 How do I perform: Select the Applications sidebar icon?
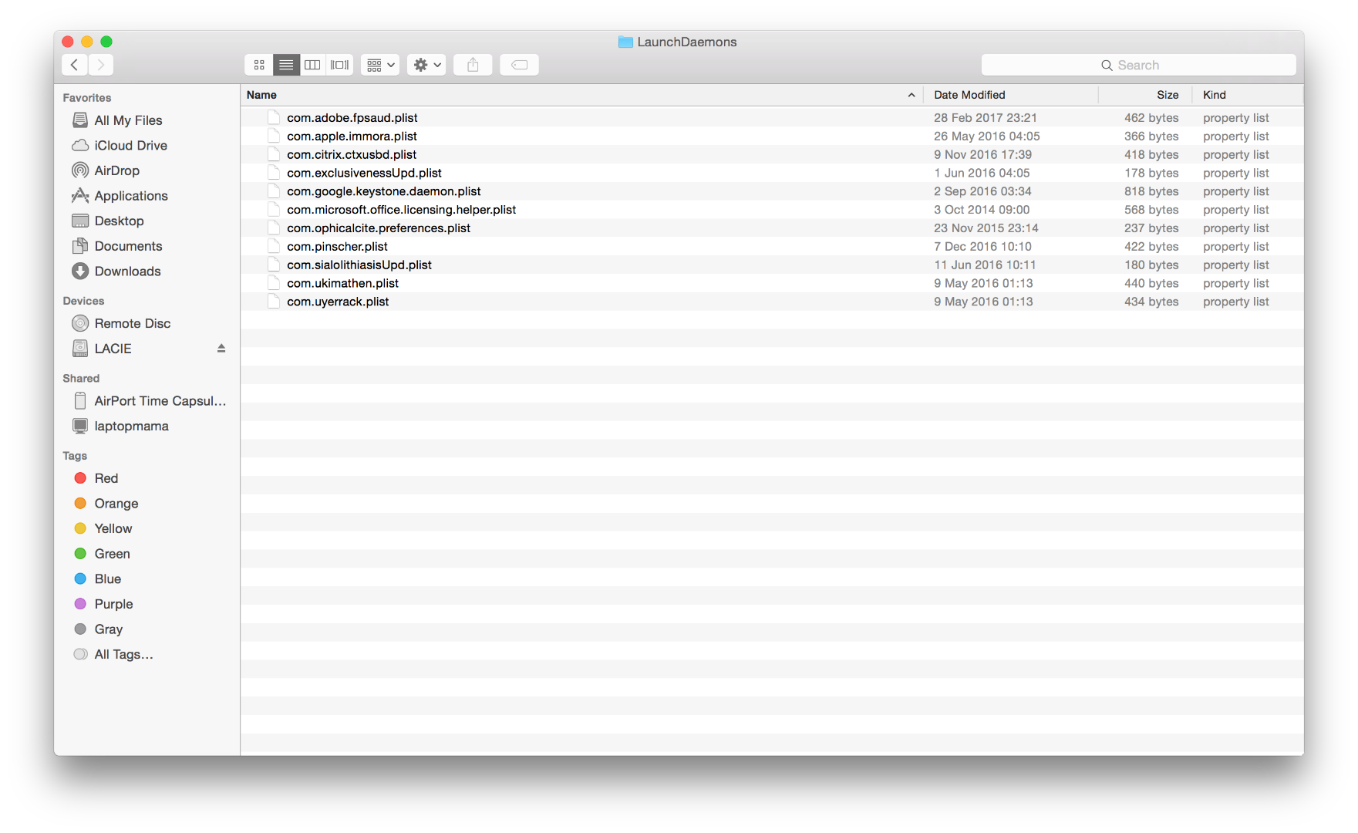click(x=130, y=196)
